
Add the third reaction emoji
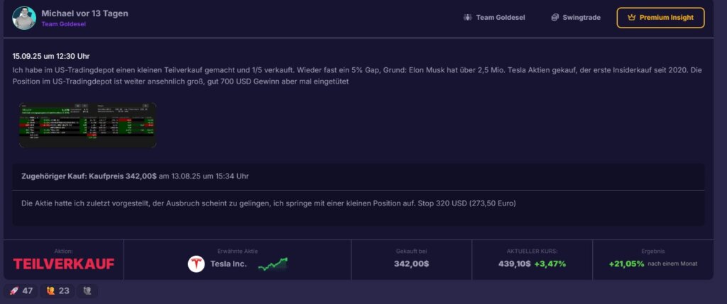pyautogui.click(x=87, y=291)
